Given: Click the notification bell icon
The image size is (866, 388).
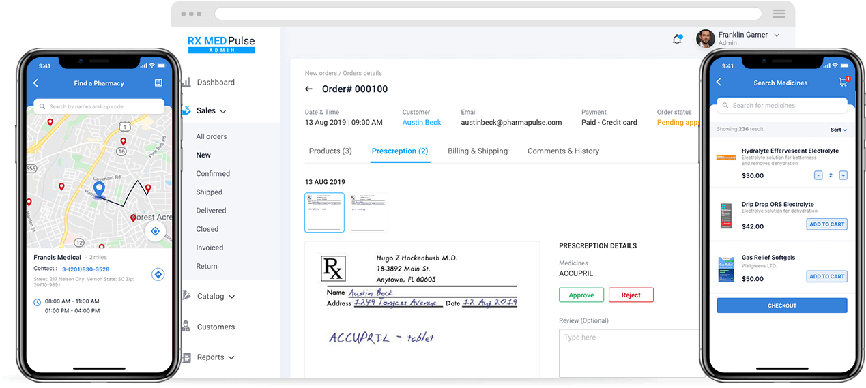Looking at the screenshot, I should (677, 40).
